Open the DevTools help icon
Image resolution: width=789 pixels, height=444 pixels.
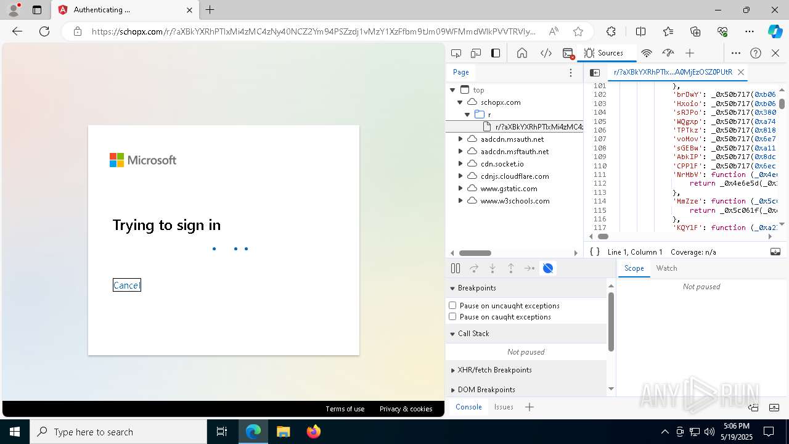pos(756,53)
